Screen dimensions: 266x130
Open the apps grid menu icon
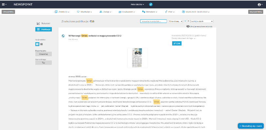pos(4,5)
